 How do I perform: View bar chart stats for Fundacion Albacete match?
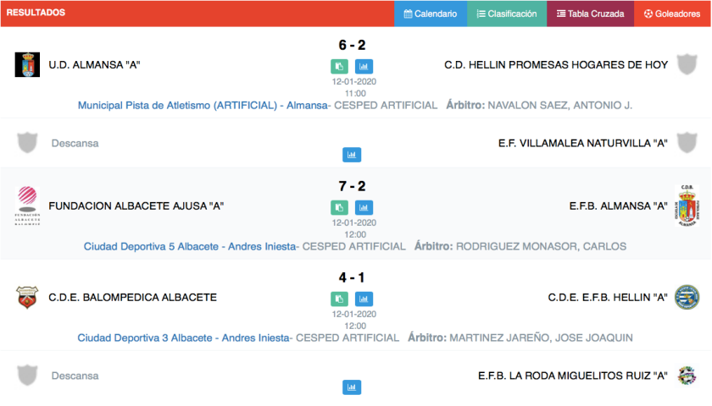pyautogui.click(x=364, y=207)
